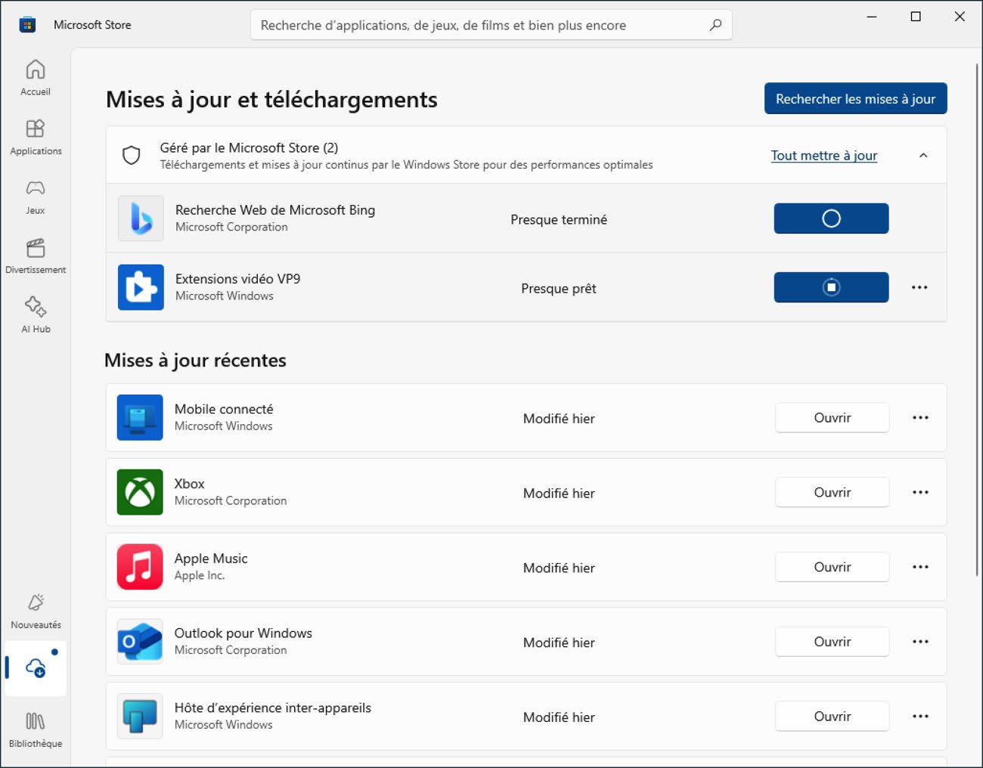The width and height of the screenshot is (983, 768).
Task: Click the Xbox app icon
Action: 140,492
